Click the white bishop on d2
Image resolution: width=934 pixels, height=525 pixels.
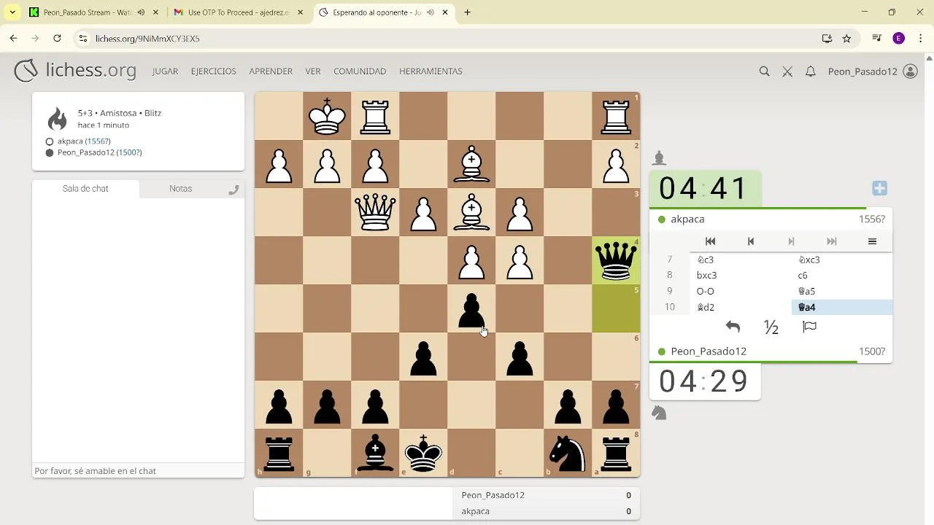[471, 164]
